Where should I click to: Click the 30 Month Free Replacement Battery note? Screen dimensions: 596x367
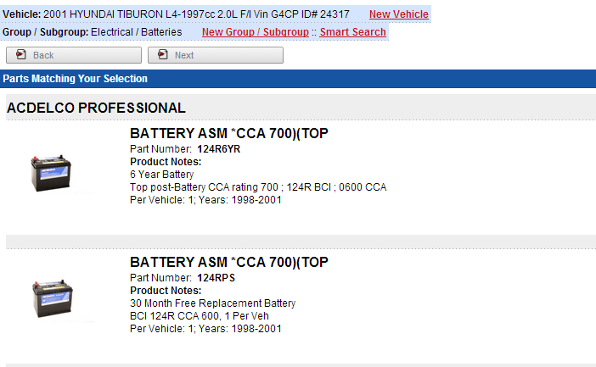click(213, 303)
